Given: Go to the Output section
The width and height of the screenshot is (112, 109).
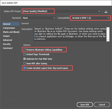Looking at the screenshot, I should pos(6,36).
